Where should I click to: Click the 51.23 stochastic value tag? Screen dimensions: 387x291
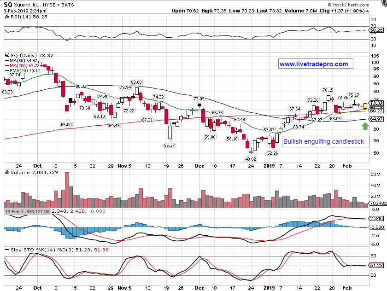click(x=376, y=265)
